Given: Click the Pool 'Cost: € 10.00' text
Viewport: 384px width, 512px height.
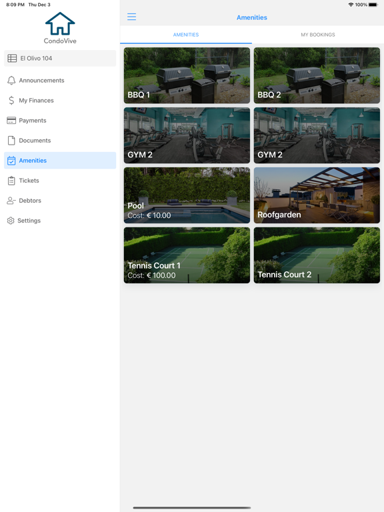Looking at the screenshot, I should click(149, 215).
